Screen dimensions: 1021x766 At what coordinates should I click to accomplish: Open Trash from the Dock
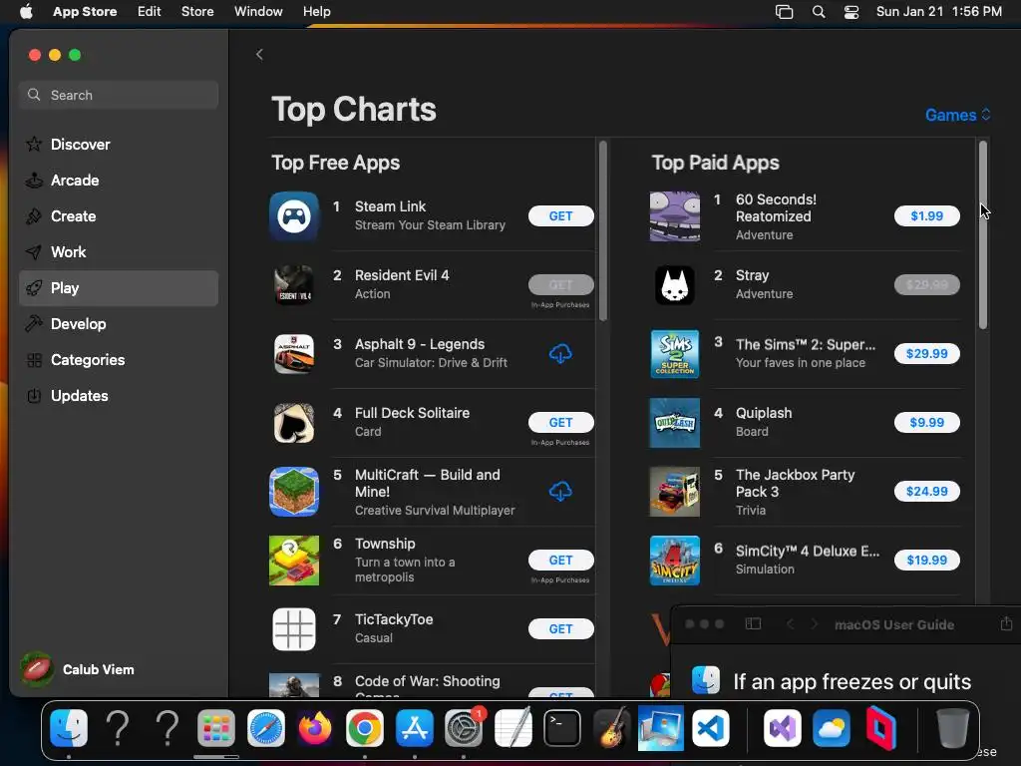click(x=952, y=727)
